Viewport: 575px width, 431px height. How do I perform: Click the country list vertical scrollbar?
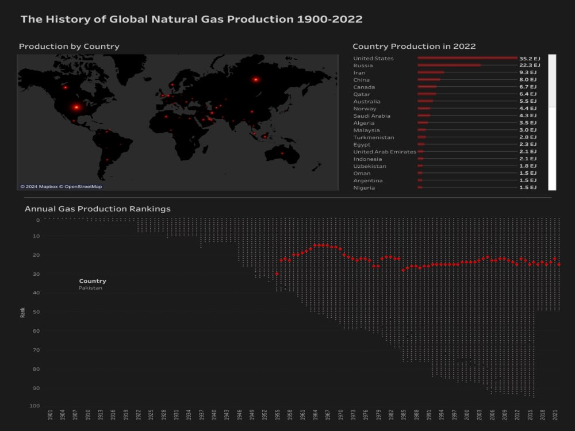pos(552,122)
